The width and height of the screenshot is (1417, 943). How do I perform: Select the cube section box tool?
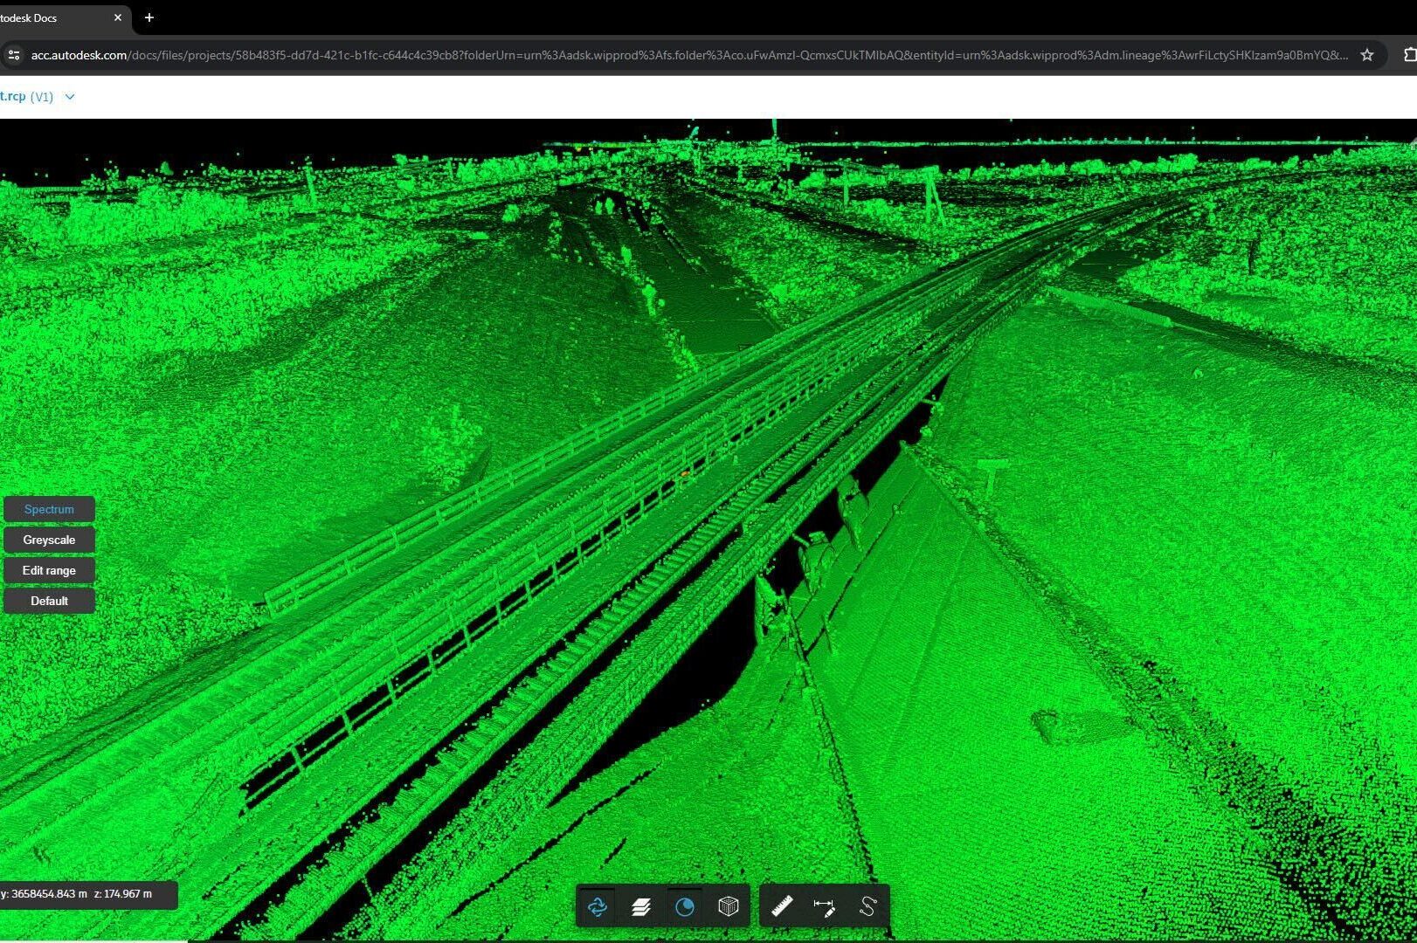coord(729,907)
